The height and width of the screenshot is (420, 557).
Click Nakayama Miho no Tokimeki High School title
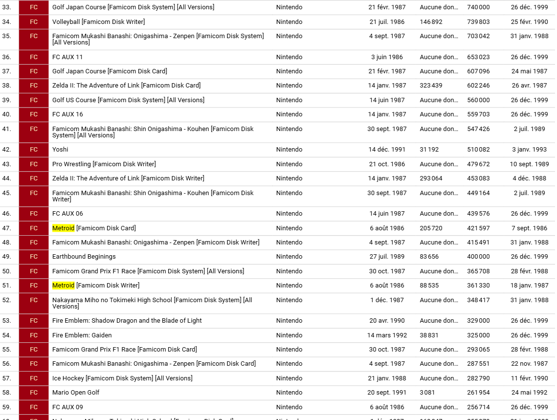pos(152,303)
